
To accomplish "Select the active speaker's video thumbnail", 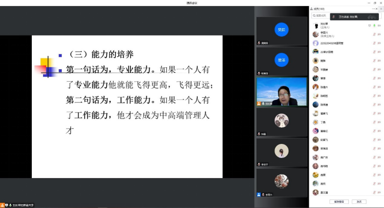I will (281, 91).
